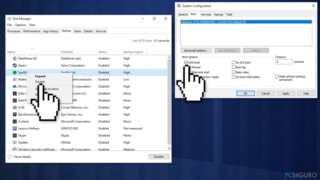Sort startup items by Status column
320x180 pixels.
point(102,52)
